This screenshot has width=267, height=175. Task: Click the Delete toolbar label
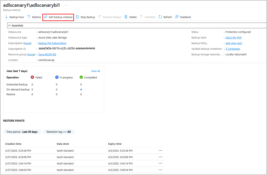133,17
